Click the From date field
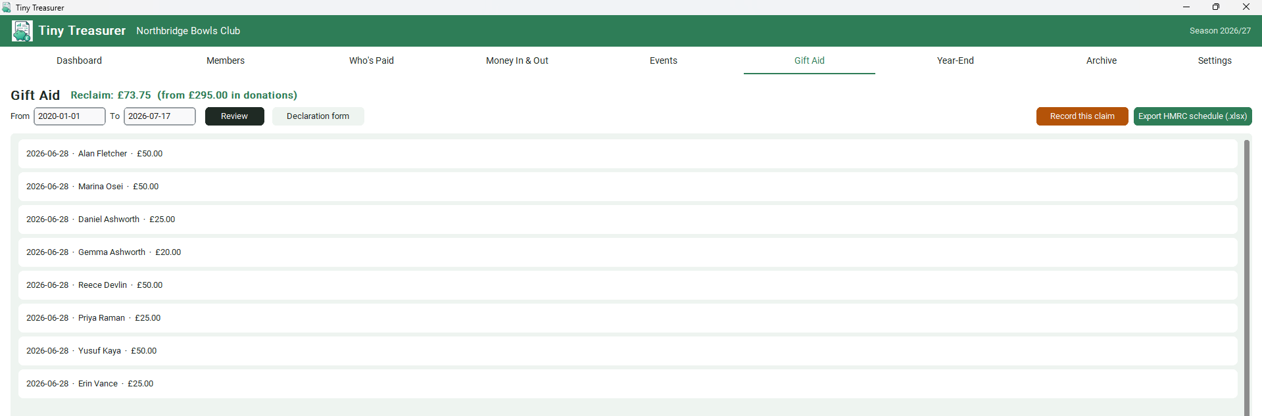 (x=70, y=116)
